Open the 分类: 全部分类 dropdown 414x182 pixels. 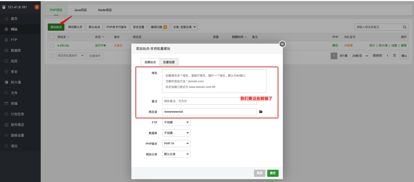coord(184,27)
